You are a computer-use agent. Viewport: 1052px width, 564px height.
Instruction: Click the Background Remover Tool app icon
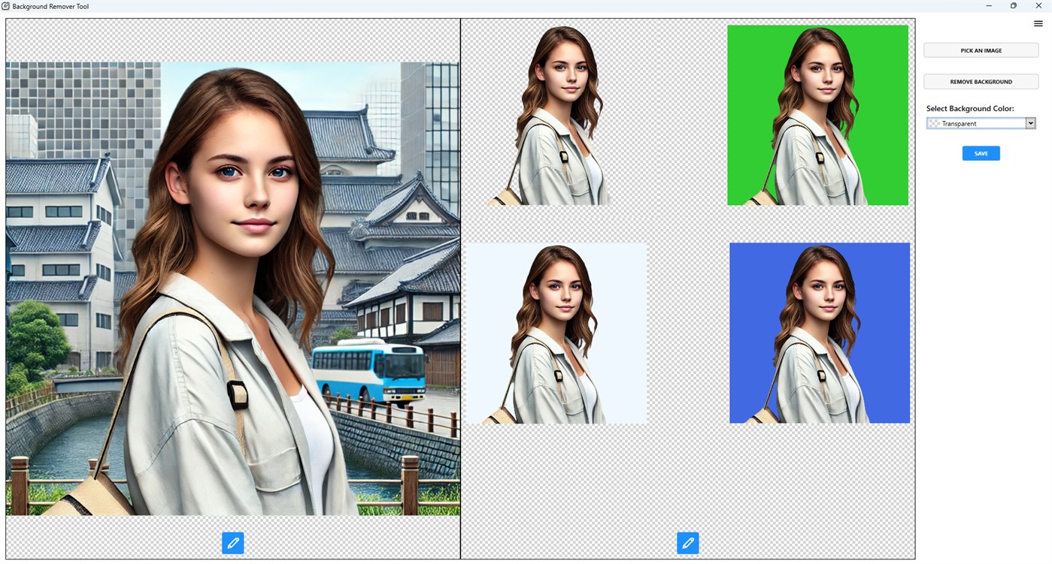pos(7,6)
